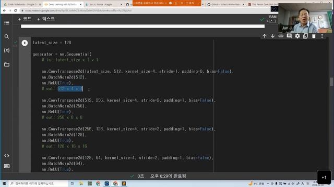Screen dimensions: 334x187
Task: Go back in the browser
Action: [5, 10]
